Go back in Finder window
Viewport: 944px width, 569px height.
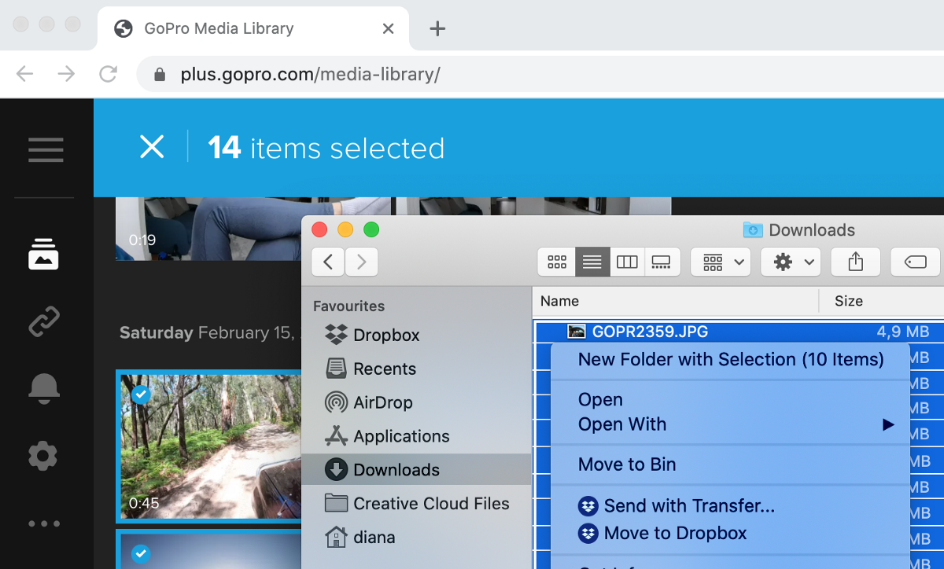coord(328,262)
